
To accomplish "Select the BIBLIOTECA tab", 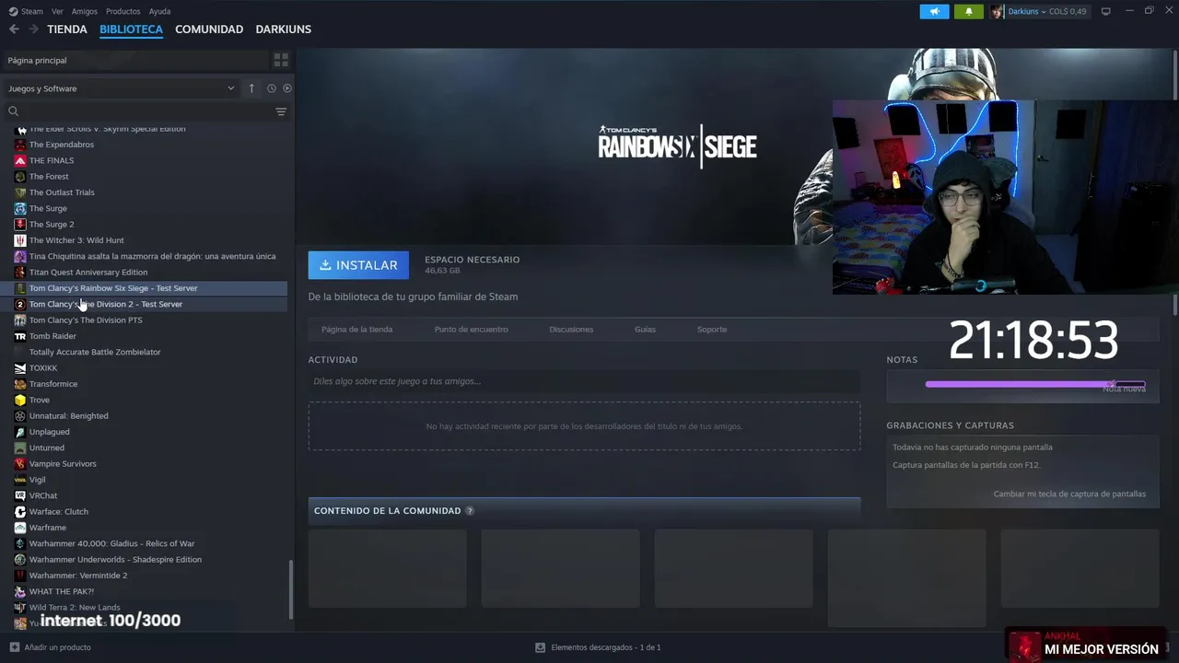I will tap(131, 29).
